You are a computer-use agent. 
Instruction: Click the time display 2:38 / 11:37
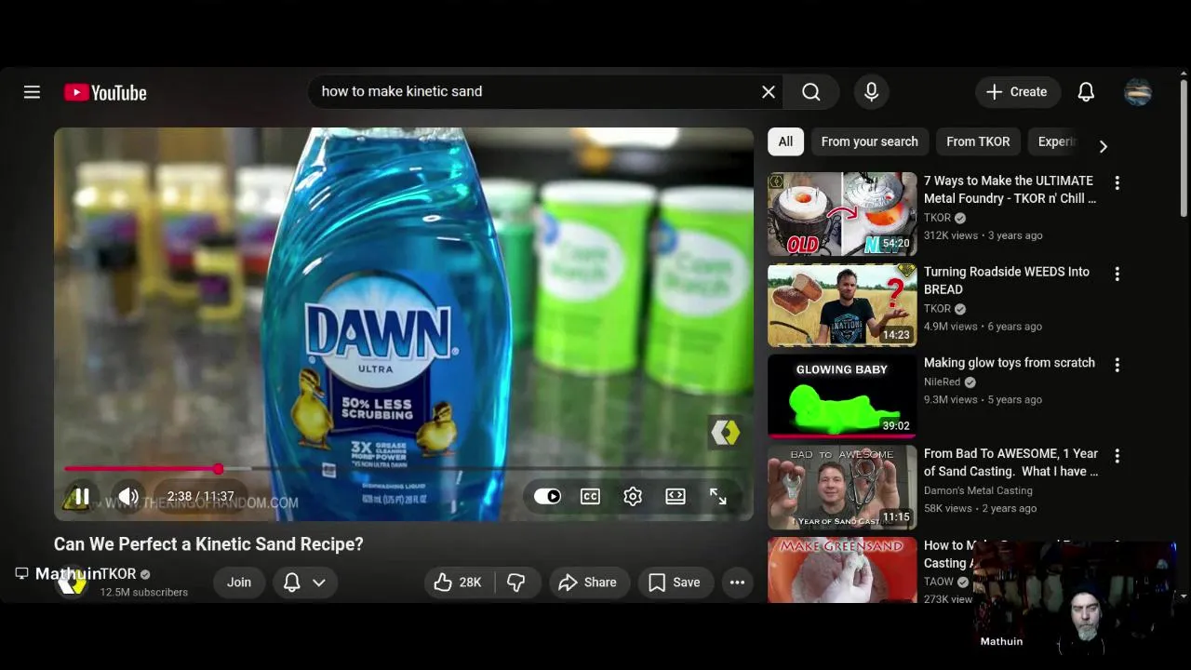tap(200, 497)
